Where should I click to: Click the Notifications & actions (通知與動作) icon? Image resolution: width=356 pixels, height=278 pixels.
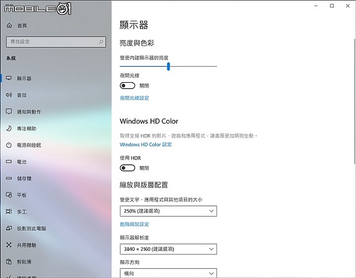coord(9,111)
